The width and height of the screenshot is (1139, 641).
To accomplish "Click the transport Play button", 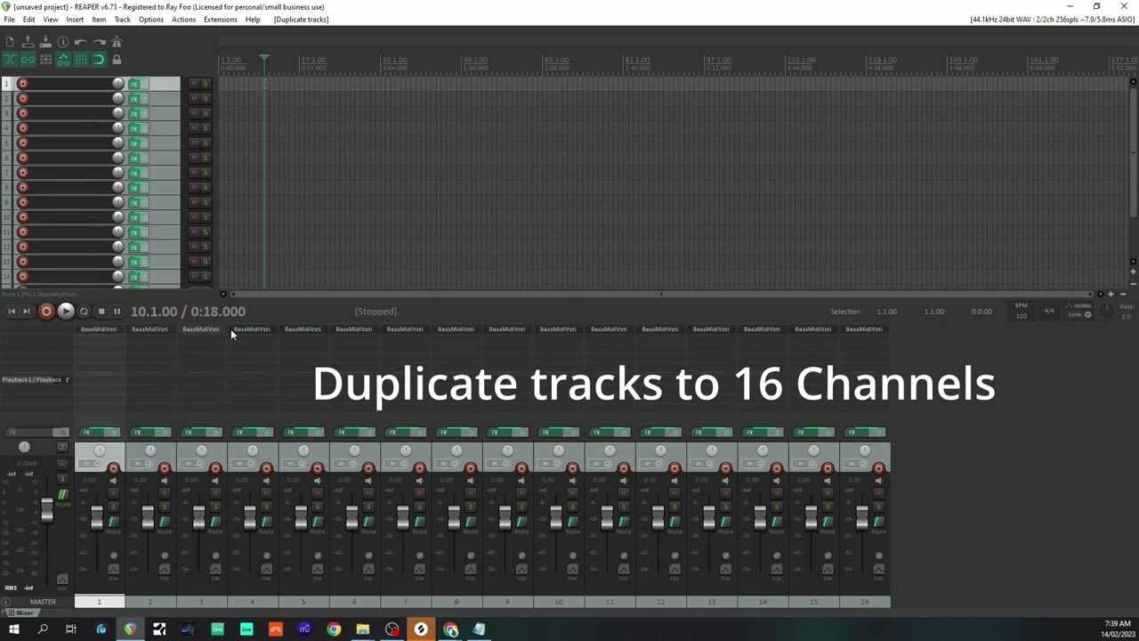I will tap(66, 312).
